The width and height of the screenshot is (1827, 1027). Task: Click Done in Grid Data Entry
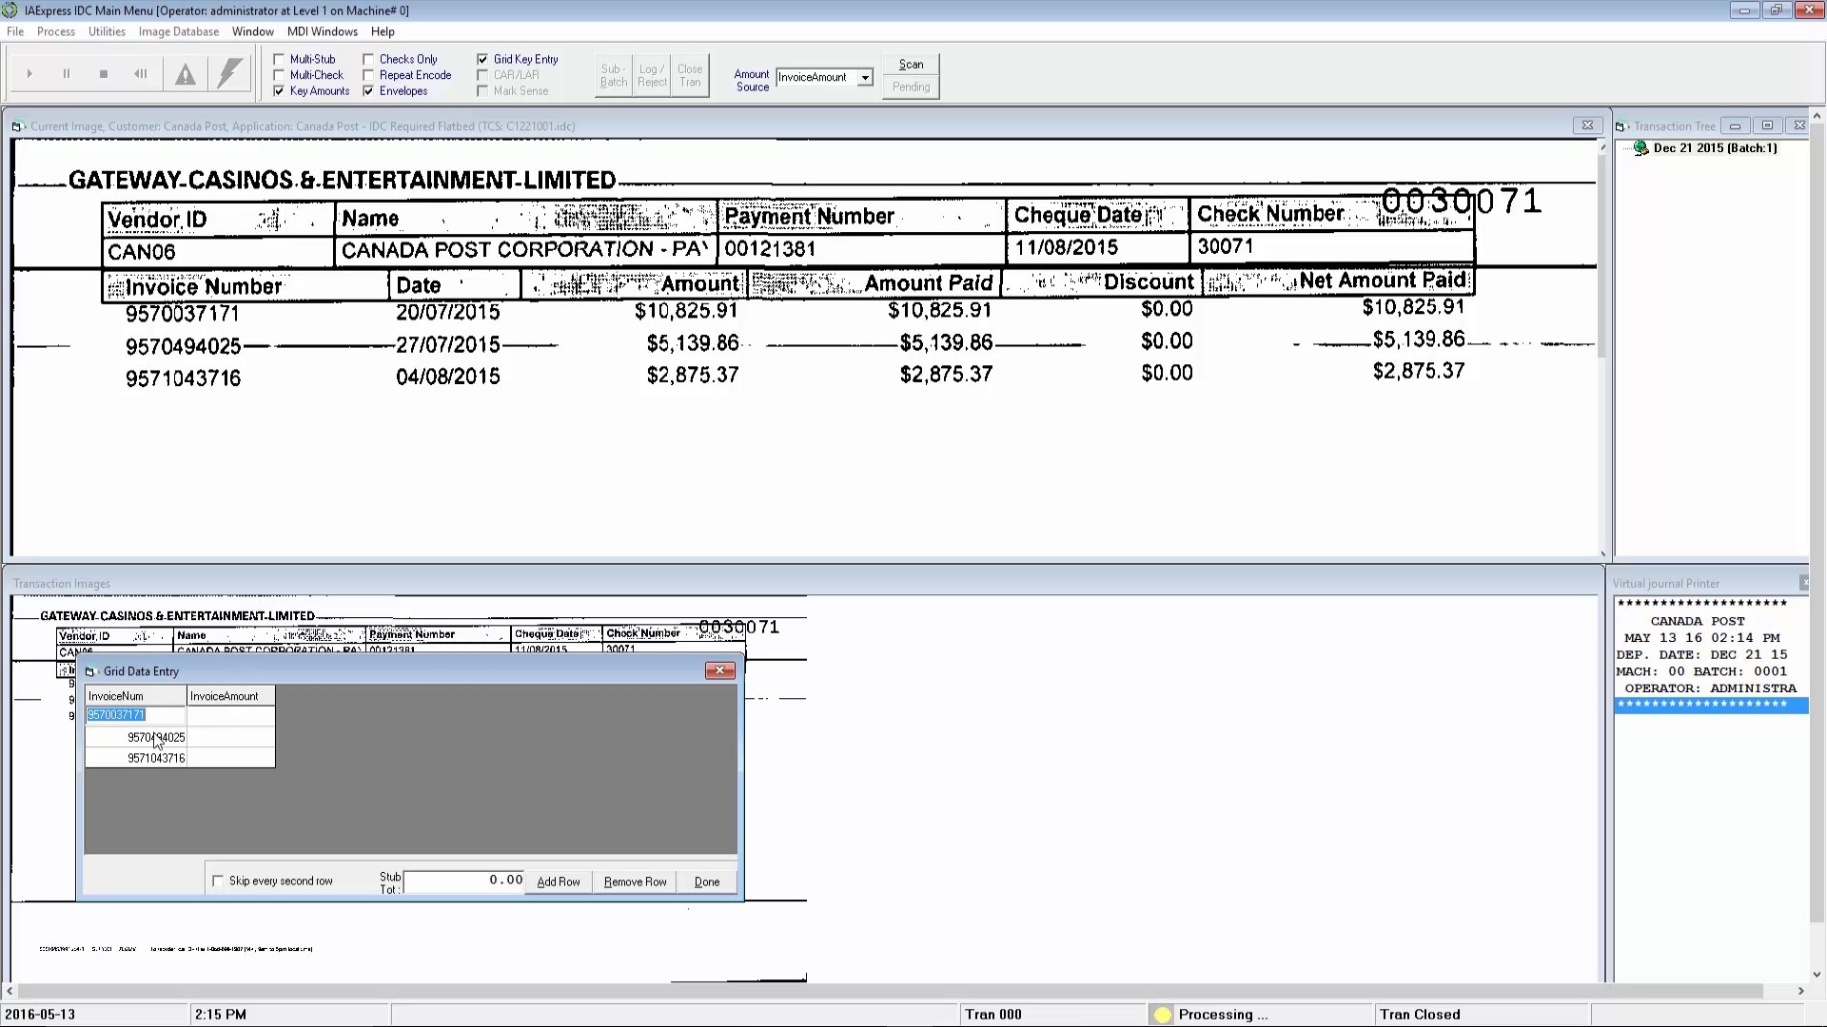coord(707,882)
